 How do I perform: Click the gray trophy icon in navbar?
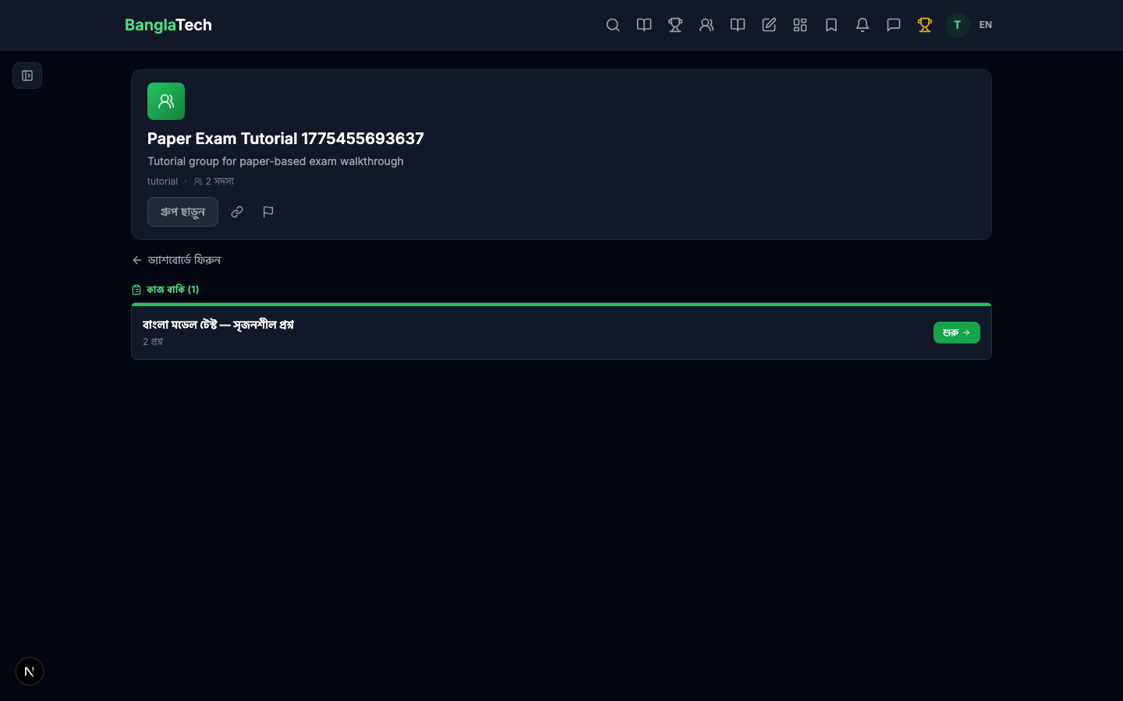coord(675,25)
